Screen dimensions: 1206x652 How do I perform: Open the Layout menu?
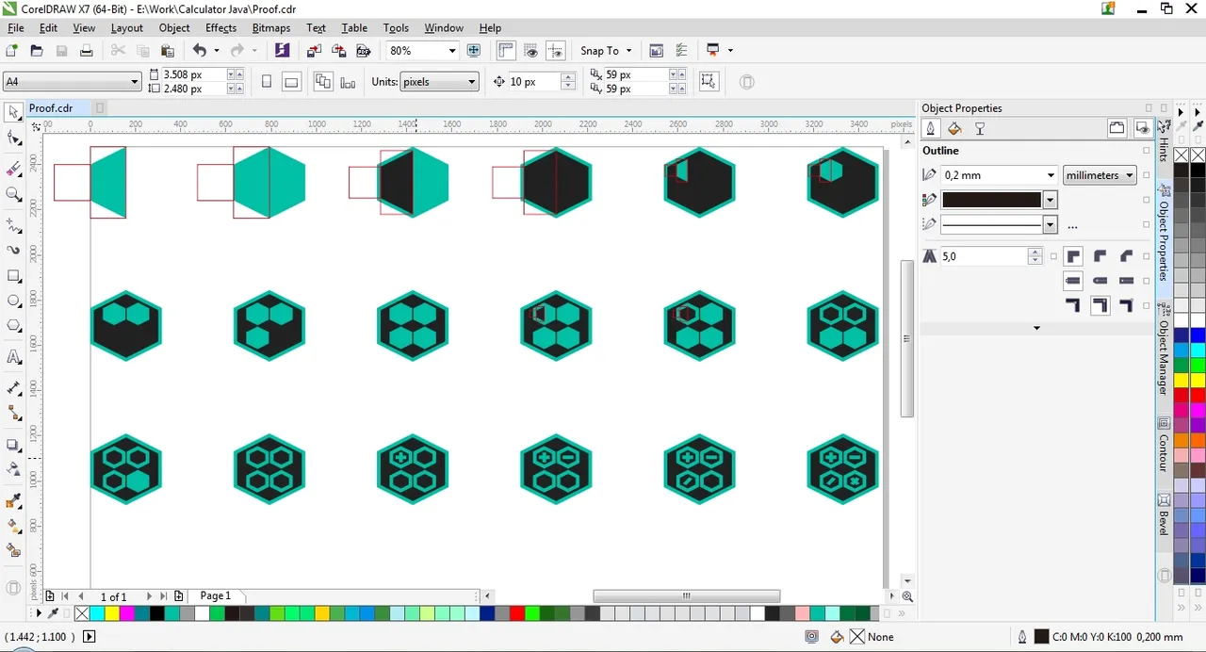127,27
